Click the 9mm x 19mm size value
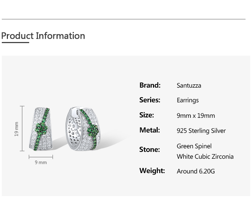The width and height of the screenshot is (252, 214). (x=196, y=116)
